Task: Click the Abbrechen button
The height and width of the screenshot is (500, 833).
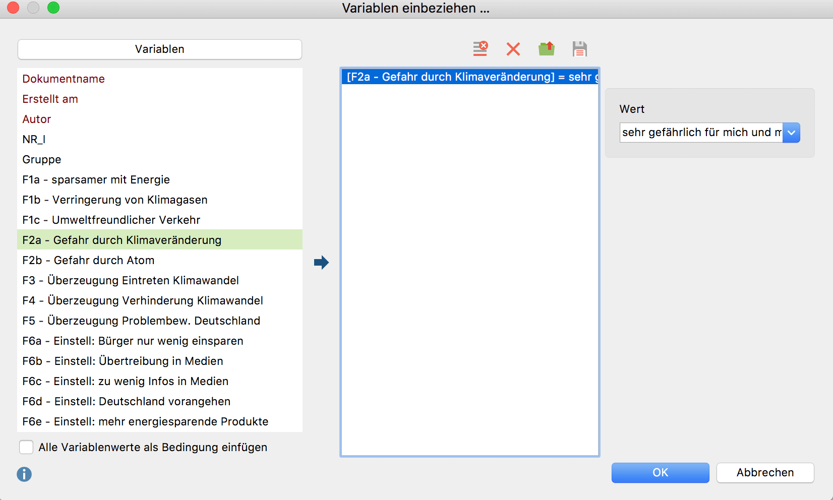Action: point(765,473)
